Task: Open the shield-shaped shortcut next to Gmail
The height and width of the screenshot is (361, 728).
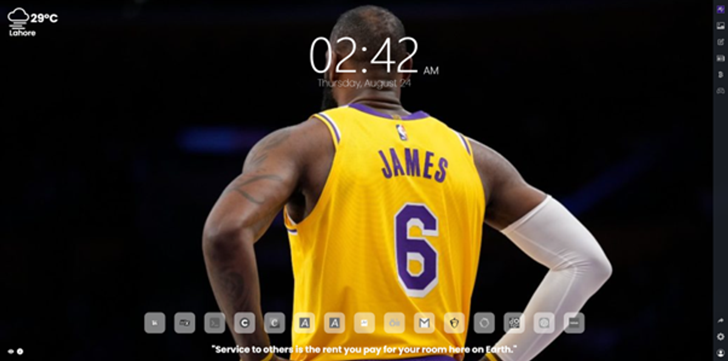Action: [x=454, y=323]
